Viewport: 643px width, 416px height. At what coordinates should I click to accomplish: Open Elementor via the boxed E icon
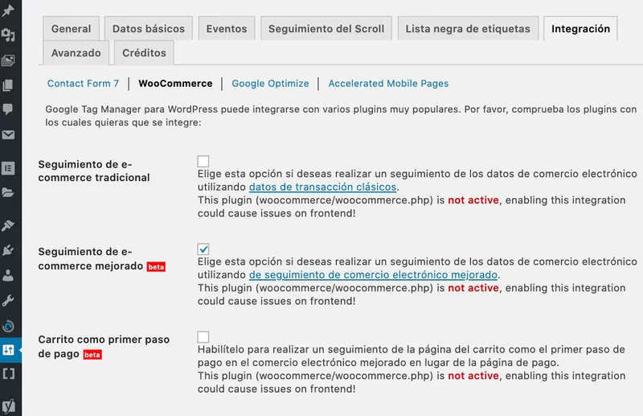8,168
